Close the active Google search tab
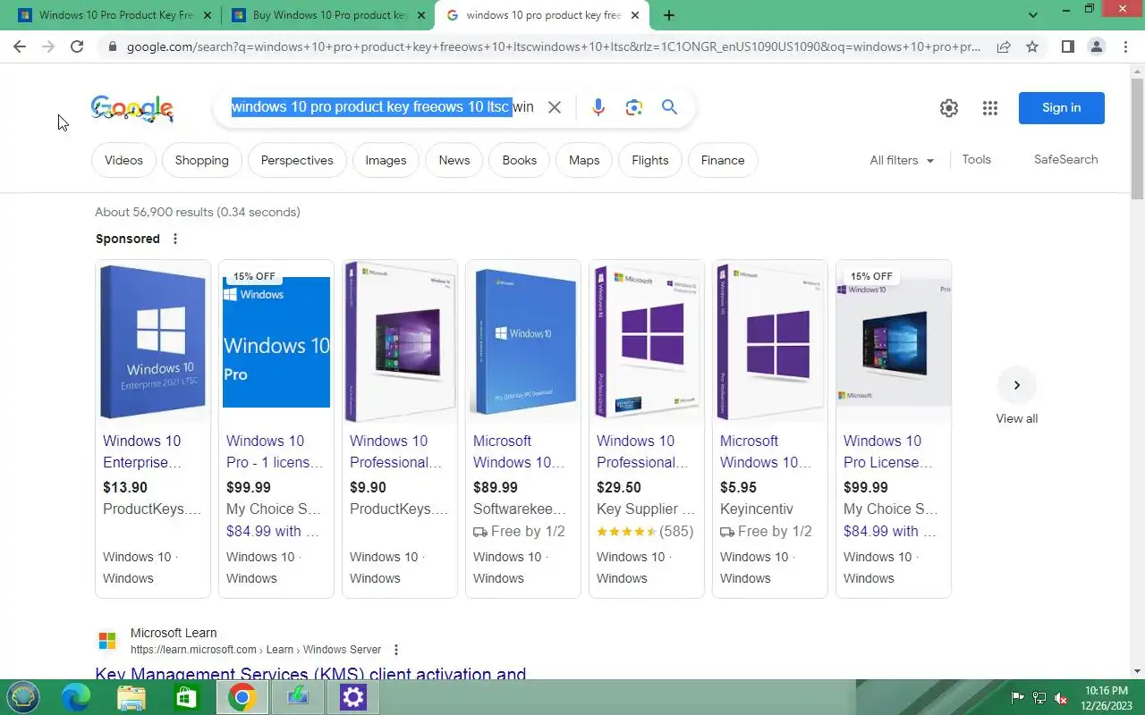This screenshot has width=1145, height=715. pos(635,15)
